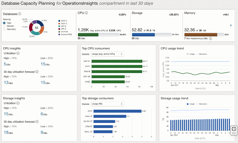Viewport: 238px width, 143px height.
Task: Click the '+29.33%' storage change value
Action: pyautogui.click(x=174, y=15)
